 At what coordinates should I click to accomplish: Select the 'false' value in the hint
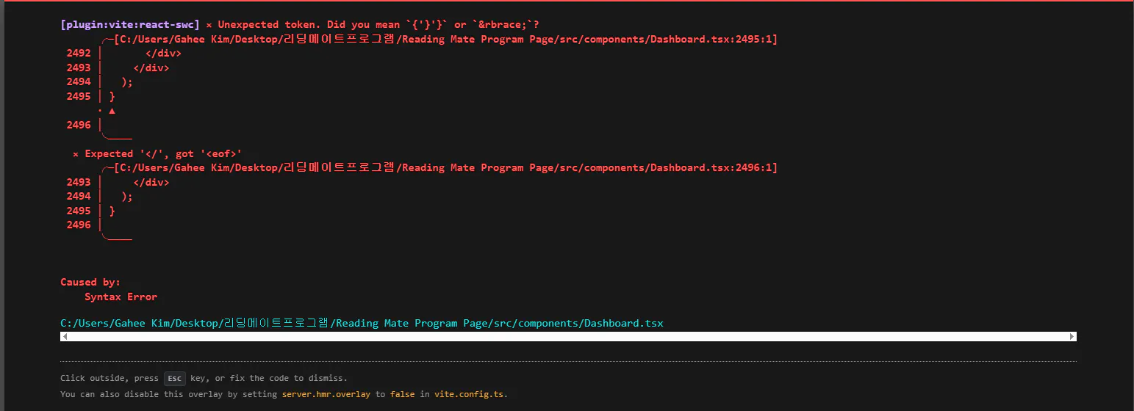pos(402,394)
